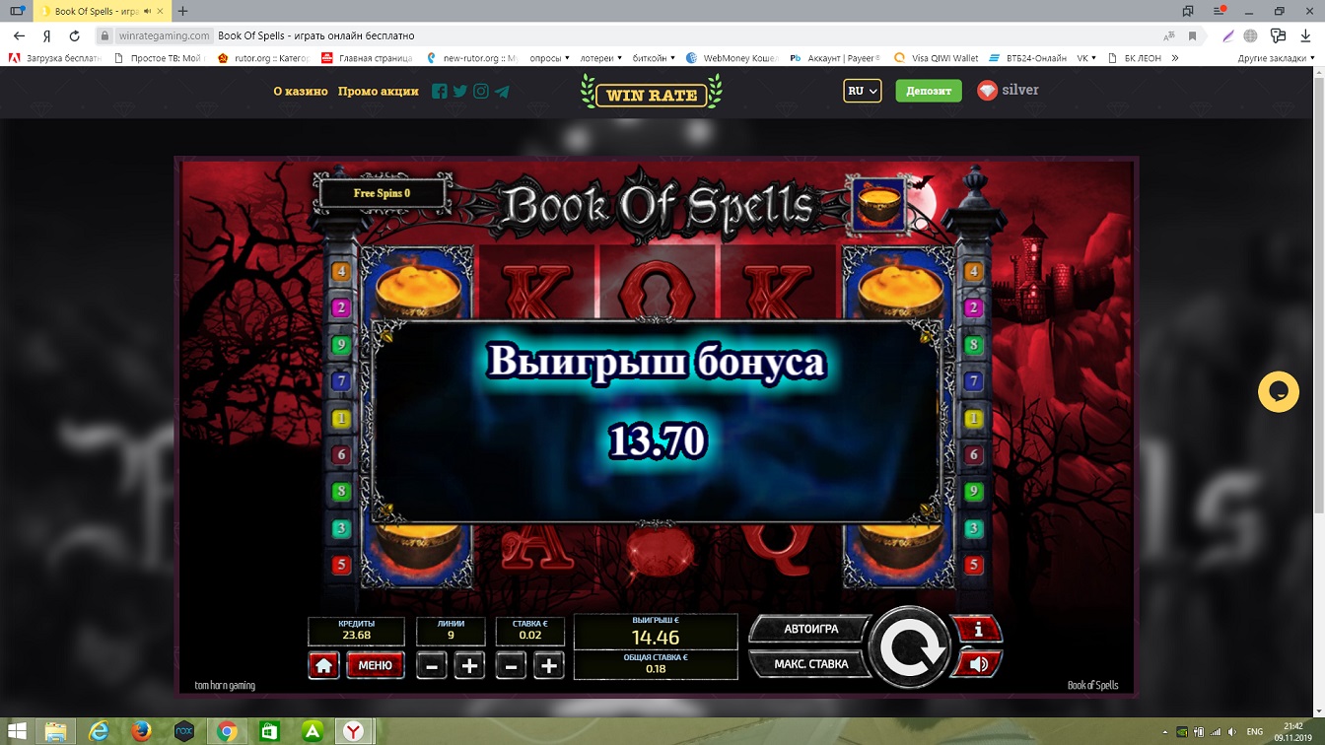Expand the Другие закладки folder
Viewport: 1325px width, 745px height.
(x=1276, y=58)
